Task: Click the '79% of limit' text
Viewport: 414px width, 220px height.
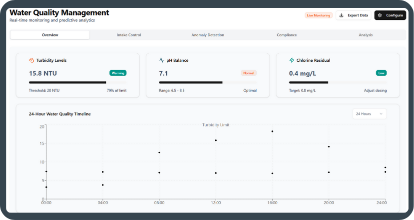Action: (x=117, y=91)
